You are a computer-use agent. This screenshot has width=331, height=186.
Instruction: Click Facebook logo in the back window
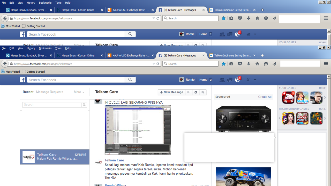[23, 34]
